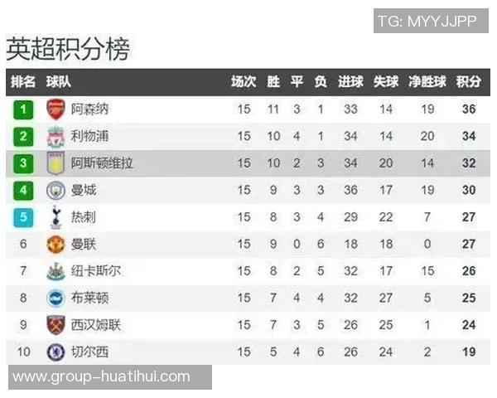The height and width of the screenshot is (398, 497).
Task: Click the blue rank 5 badge
Action: [23, 217]
